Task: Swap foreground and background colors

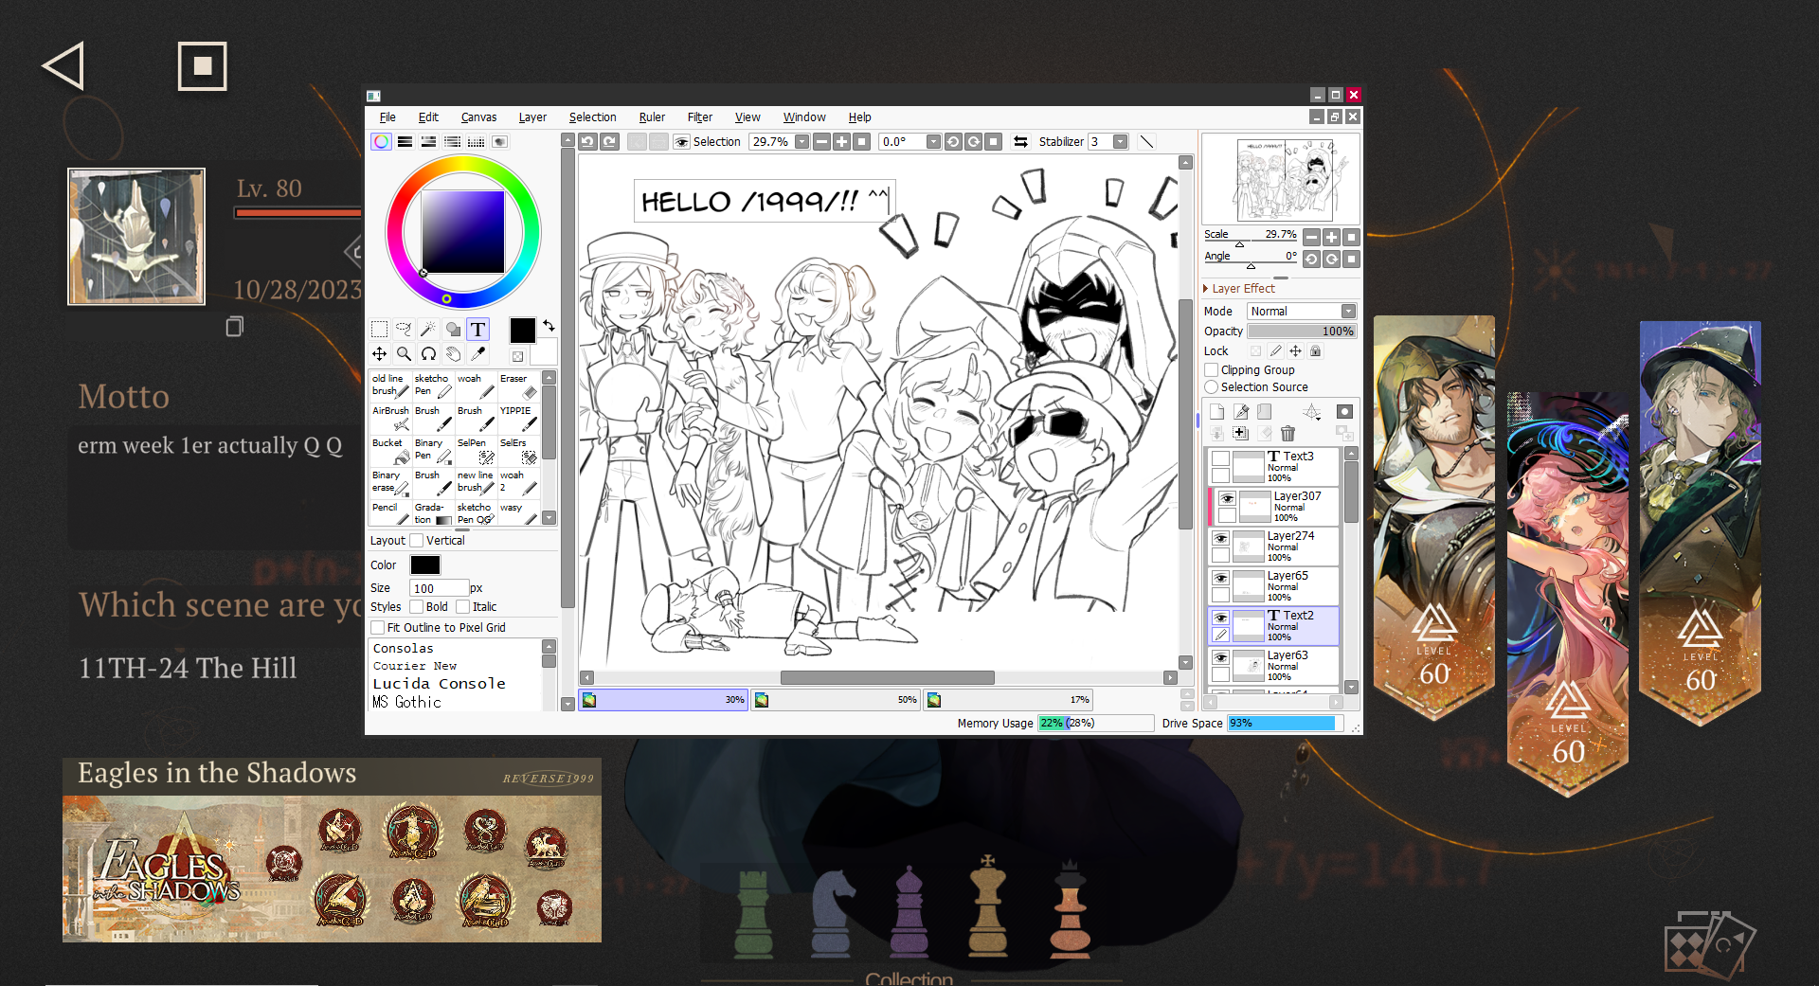Action: click(x=548, y=325)
